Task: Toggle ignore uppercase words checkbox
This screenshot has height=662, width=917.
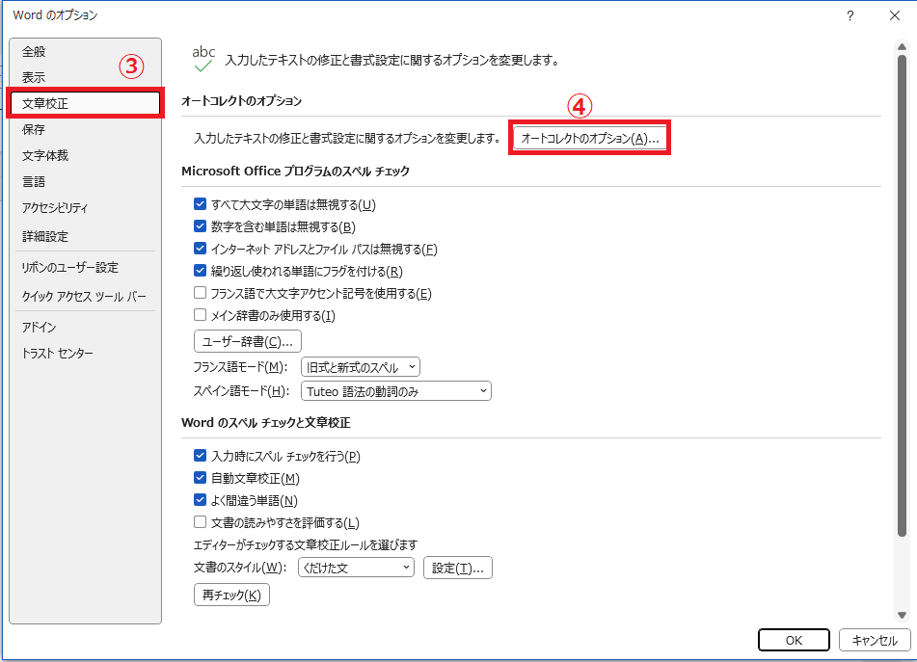Action: pos(200,204)
